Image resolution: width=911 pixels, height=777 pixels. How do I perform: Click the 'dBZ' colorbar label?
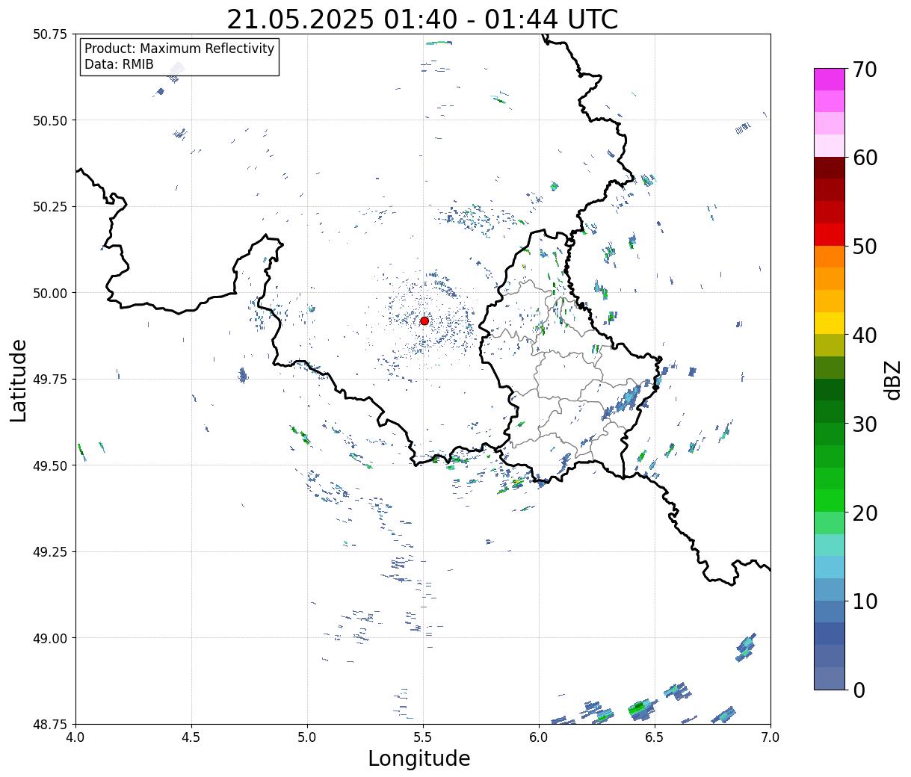pyautogui.click(x=893, y=379)
